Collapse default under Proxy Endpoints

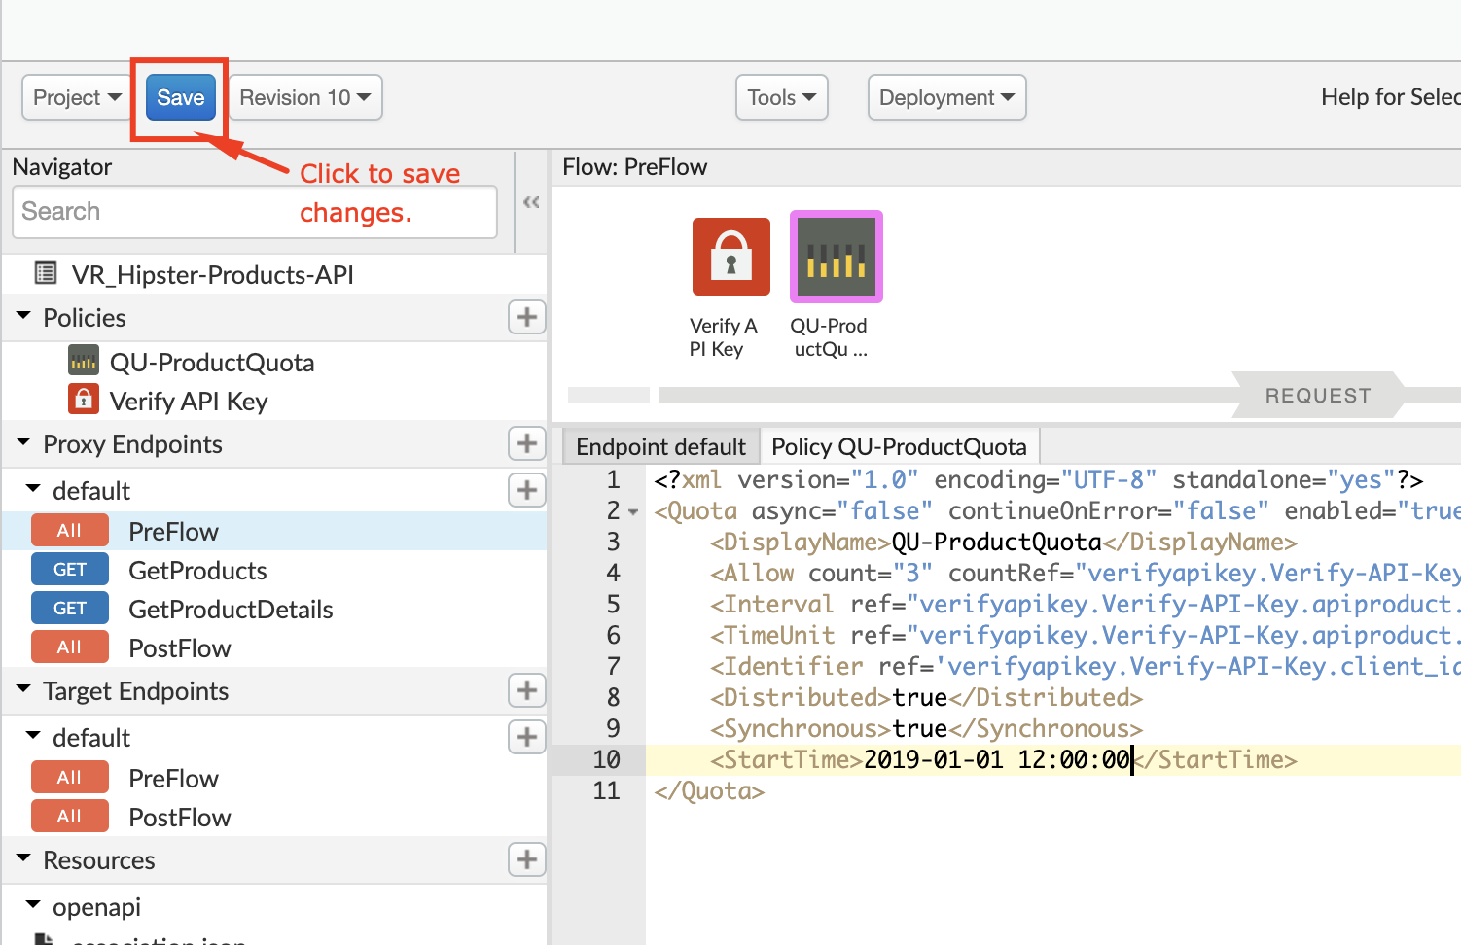click(x=33, y=489)
